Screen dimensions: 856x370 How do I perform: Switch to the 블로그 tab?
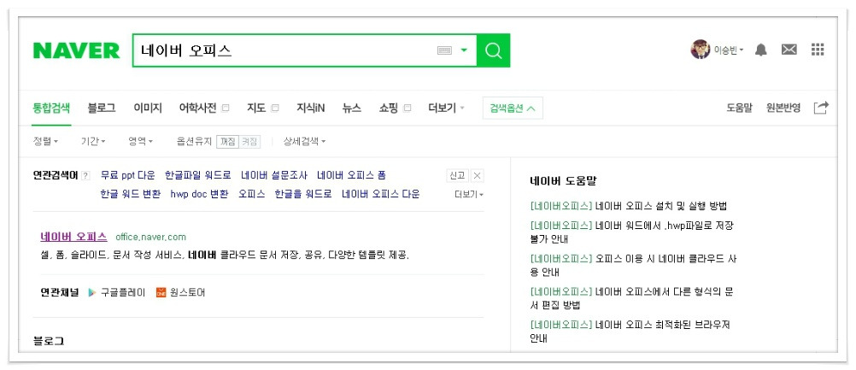coord(102,108)
